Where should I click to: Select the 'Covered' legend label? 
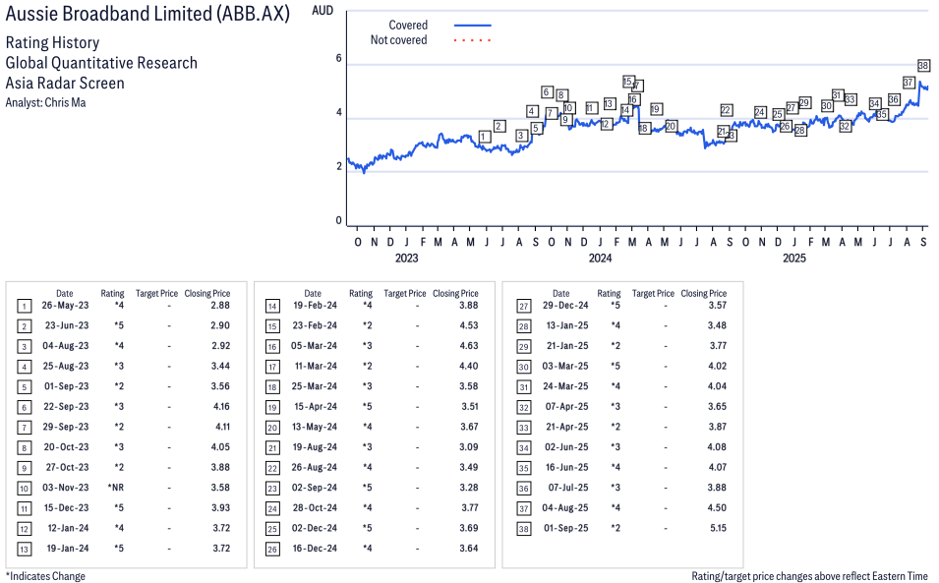click(x=408, y=26)
